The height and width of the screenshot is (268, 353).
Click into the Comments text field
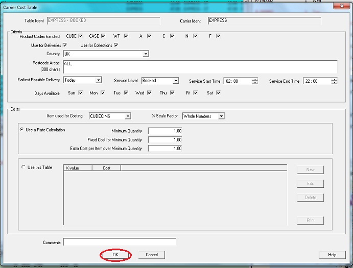(120, 242)
